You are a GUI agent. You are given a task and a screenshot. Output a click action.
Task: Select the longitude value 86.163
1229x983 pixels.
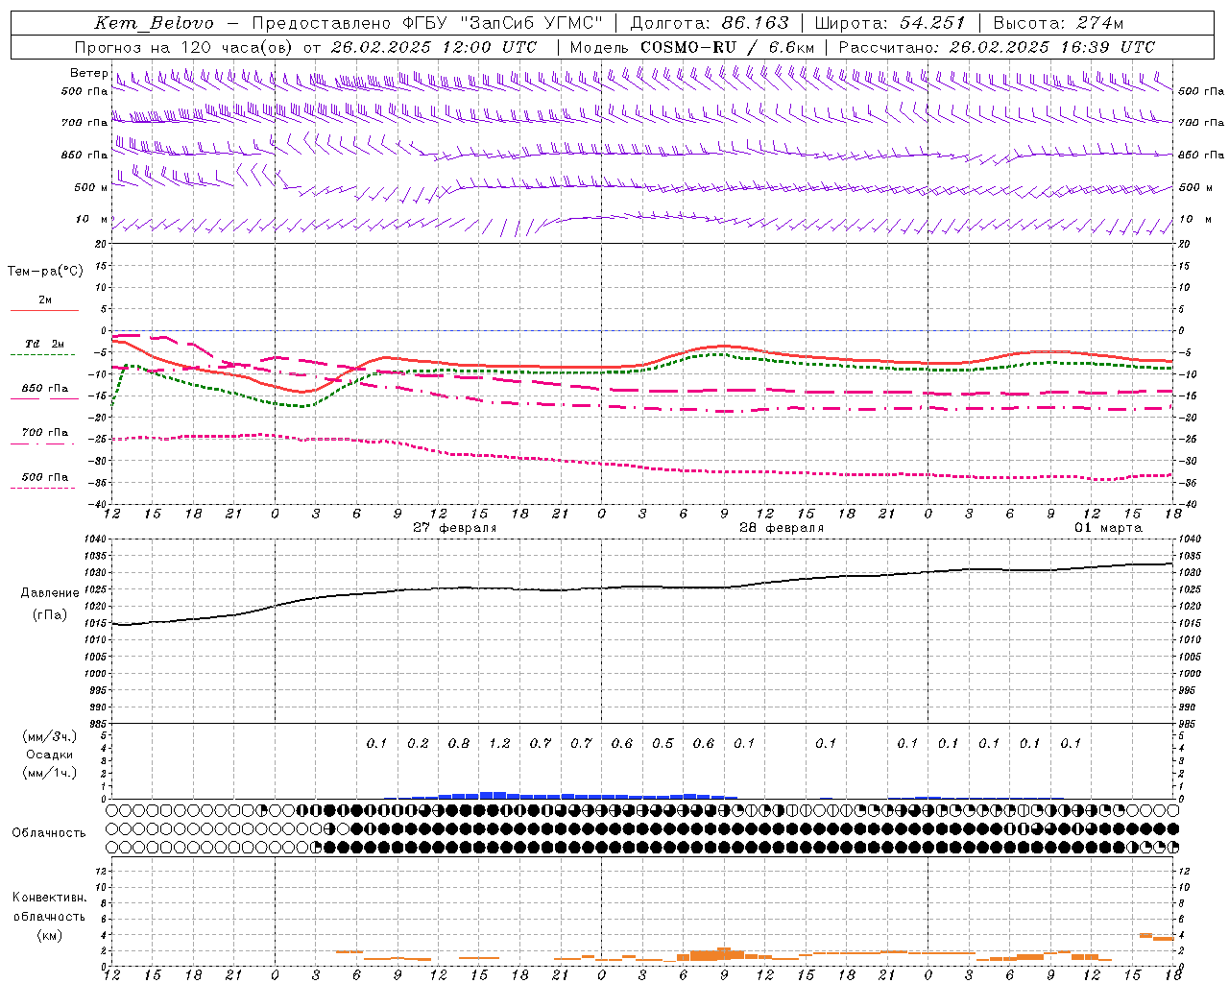click(755, 23)
